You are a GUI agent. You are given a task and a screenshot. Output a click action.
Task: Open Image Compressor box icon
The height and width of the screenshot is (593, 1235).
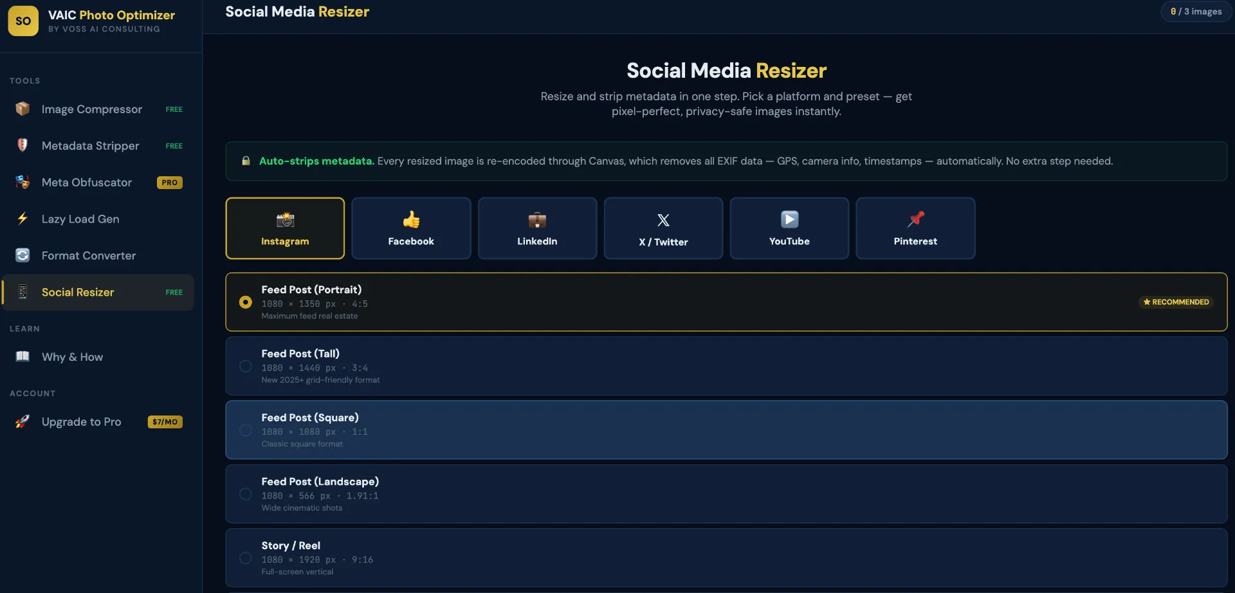coord(23,109)
